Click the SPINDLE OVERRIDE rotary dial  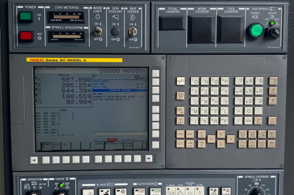(257, 191)
